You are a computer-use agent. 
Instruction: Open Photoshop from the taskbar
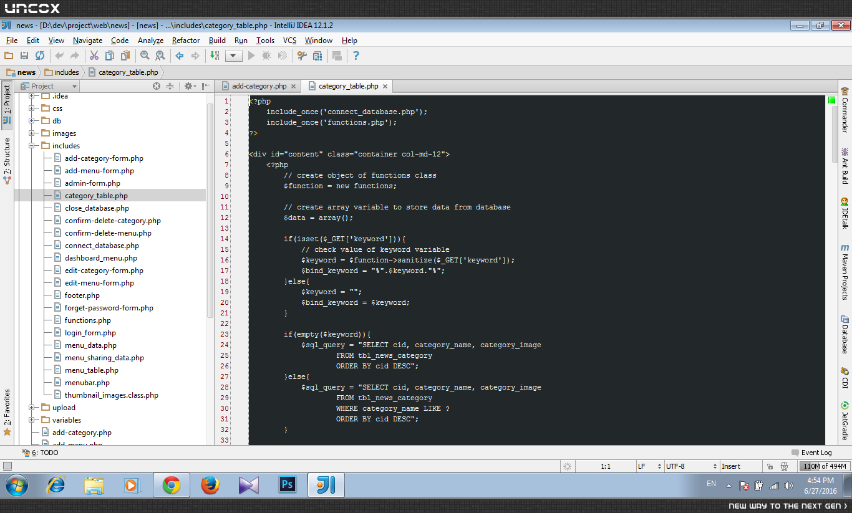(x=288, y=485)
